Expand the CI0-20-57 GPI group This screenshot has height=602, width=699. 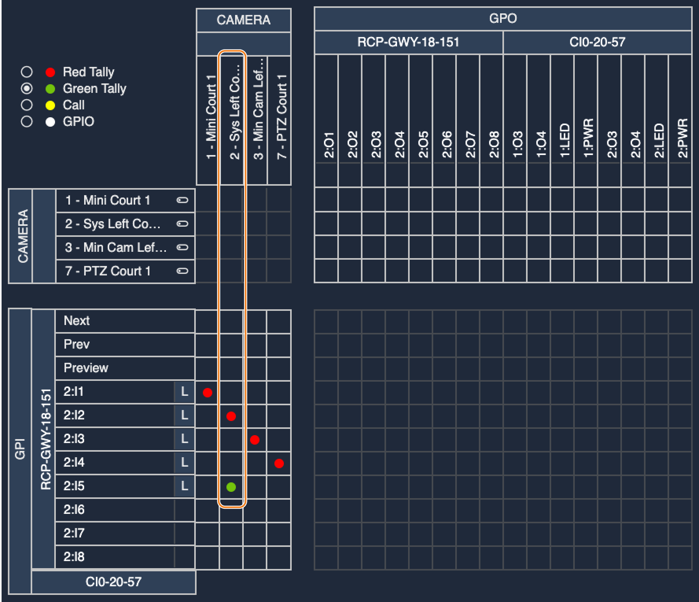tap(114, 582)
